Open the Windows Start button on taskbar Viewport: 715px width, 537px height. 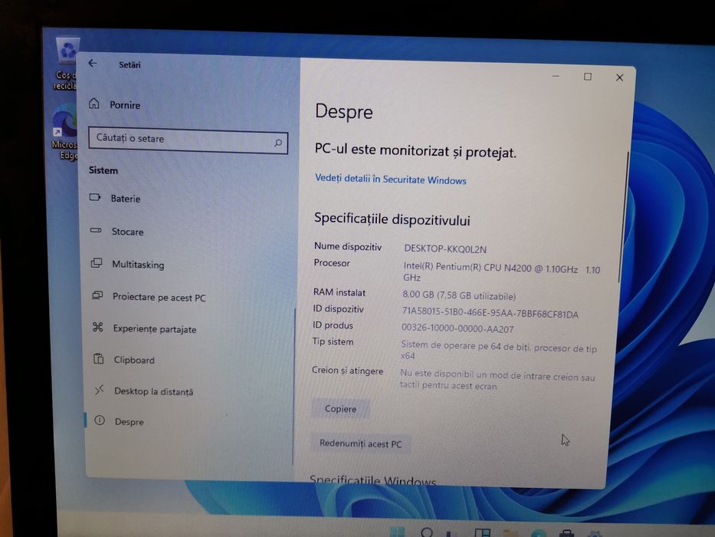coord(398,532)
